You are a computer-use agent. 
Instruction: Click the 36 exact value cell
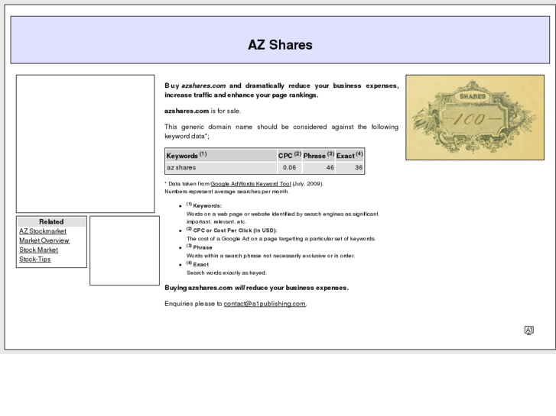pos(350,167)
